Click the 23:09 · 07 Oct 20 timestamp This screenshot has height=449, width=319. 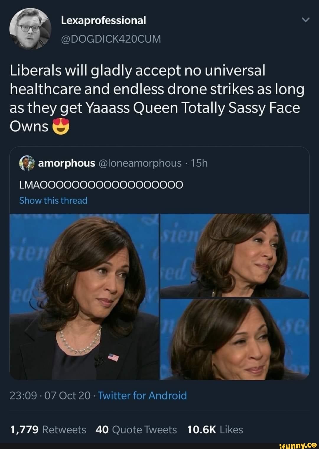click(x=50, y=395)
